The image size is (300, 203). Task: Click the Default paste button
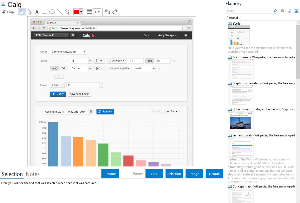(x=214, y=174)
